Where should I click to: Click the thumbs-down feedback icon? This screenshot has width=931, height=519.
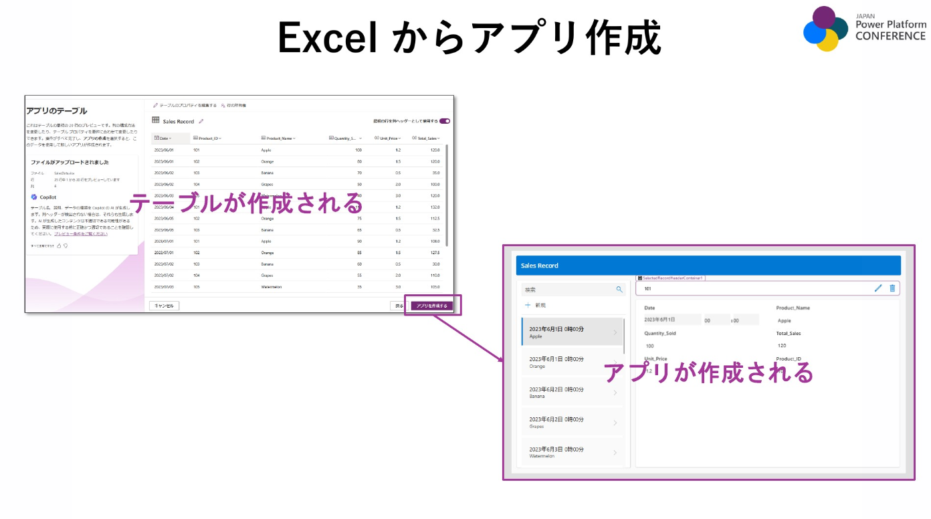(x=66, y=245)
